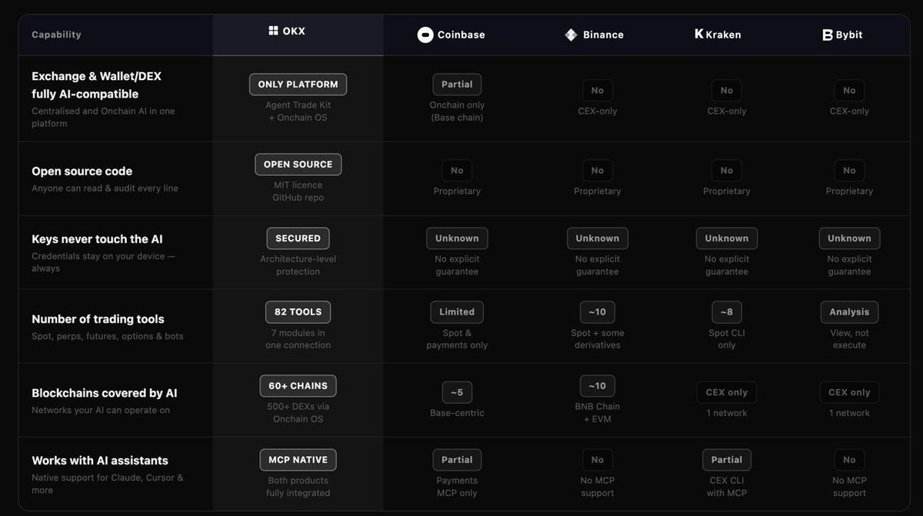Expand the Capability column header

(56, 34)
